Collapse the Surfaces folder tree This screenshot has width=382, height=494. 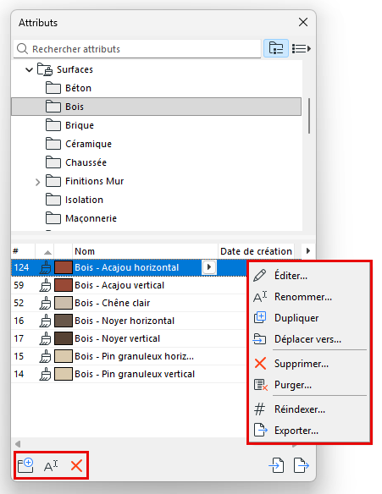click(x=29, y=69)
